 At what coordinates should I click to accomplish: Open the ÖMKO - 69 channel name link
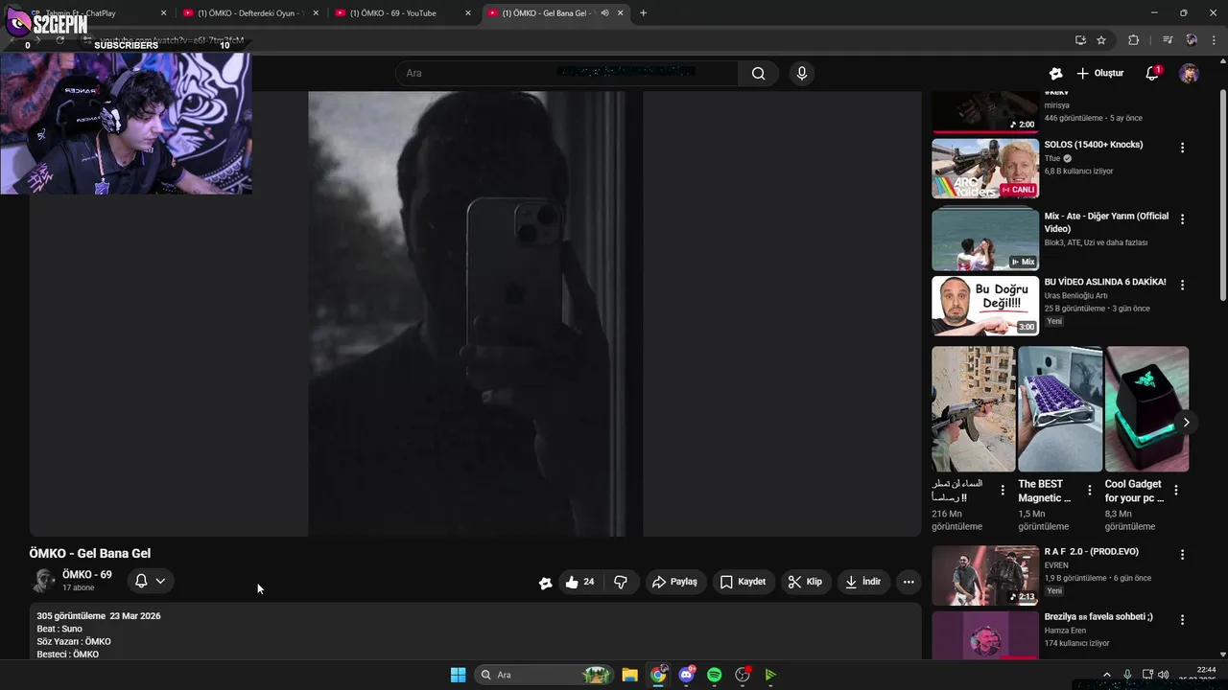[x=87, y=575]
